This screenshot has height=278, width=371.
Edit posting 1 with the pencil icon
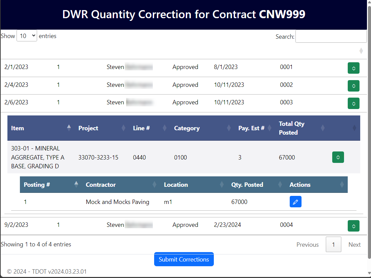pos(295,202)
